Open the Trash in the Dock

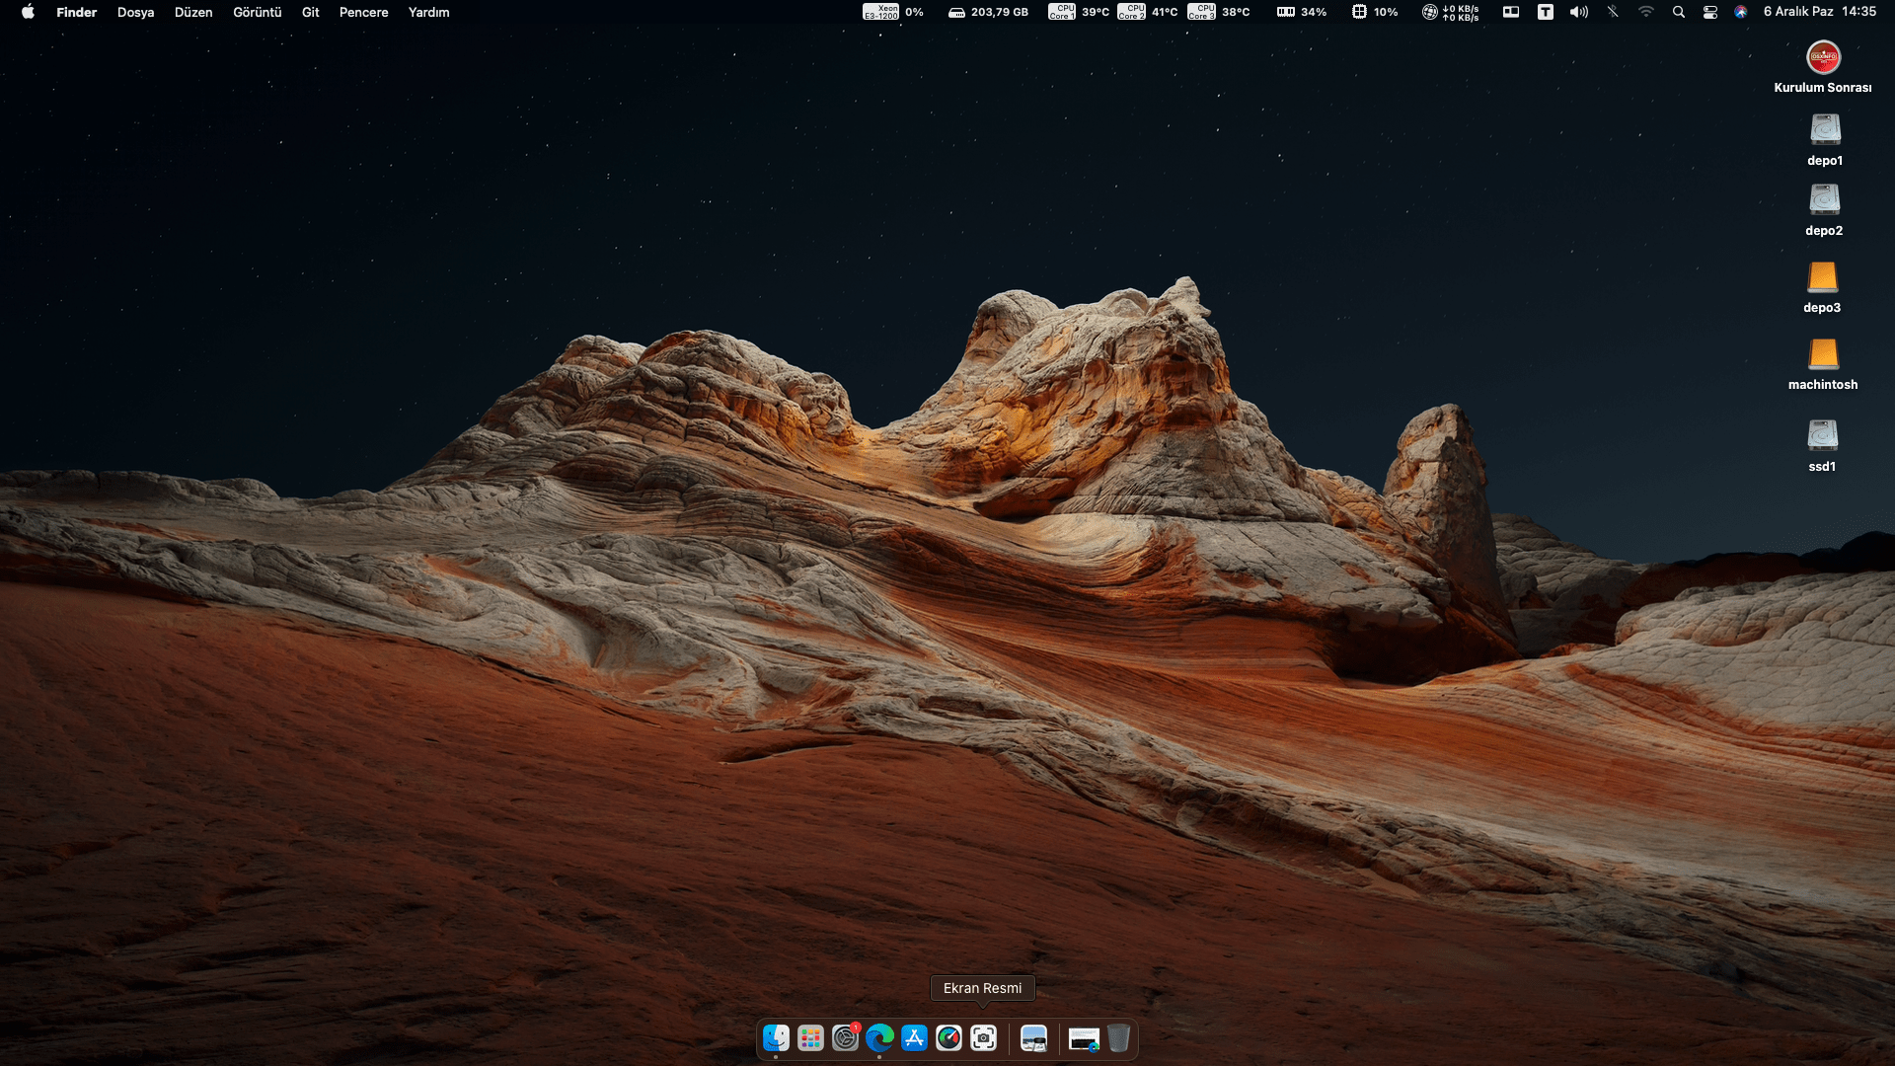(1117, 1038)
